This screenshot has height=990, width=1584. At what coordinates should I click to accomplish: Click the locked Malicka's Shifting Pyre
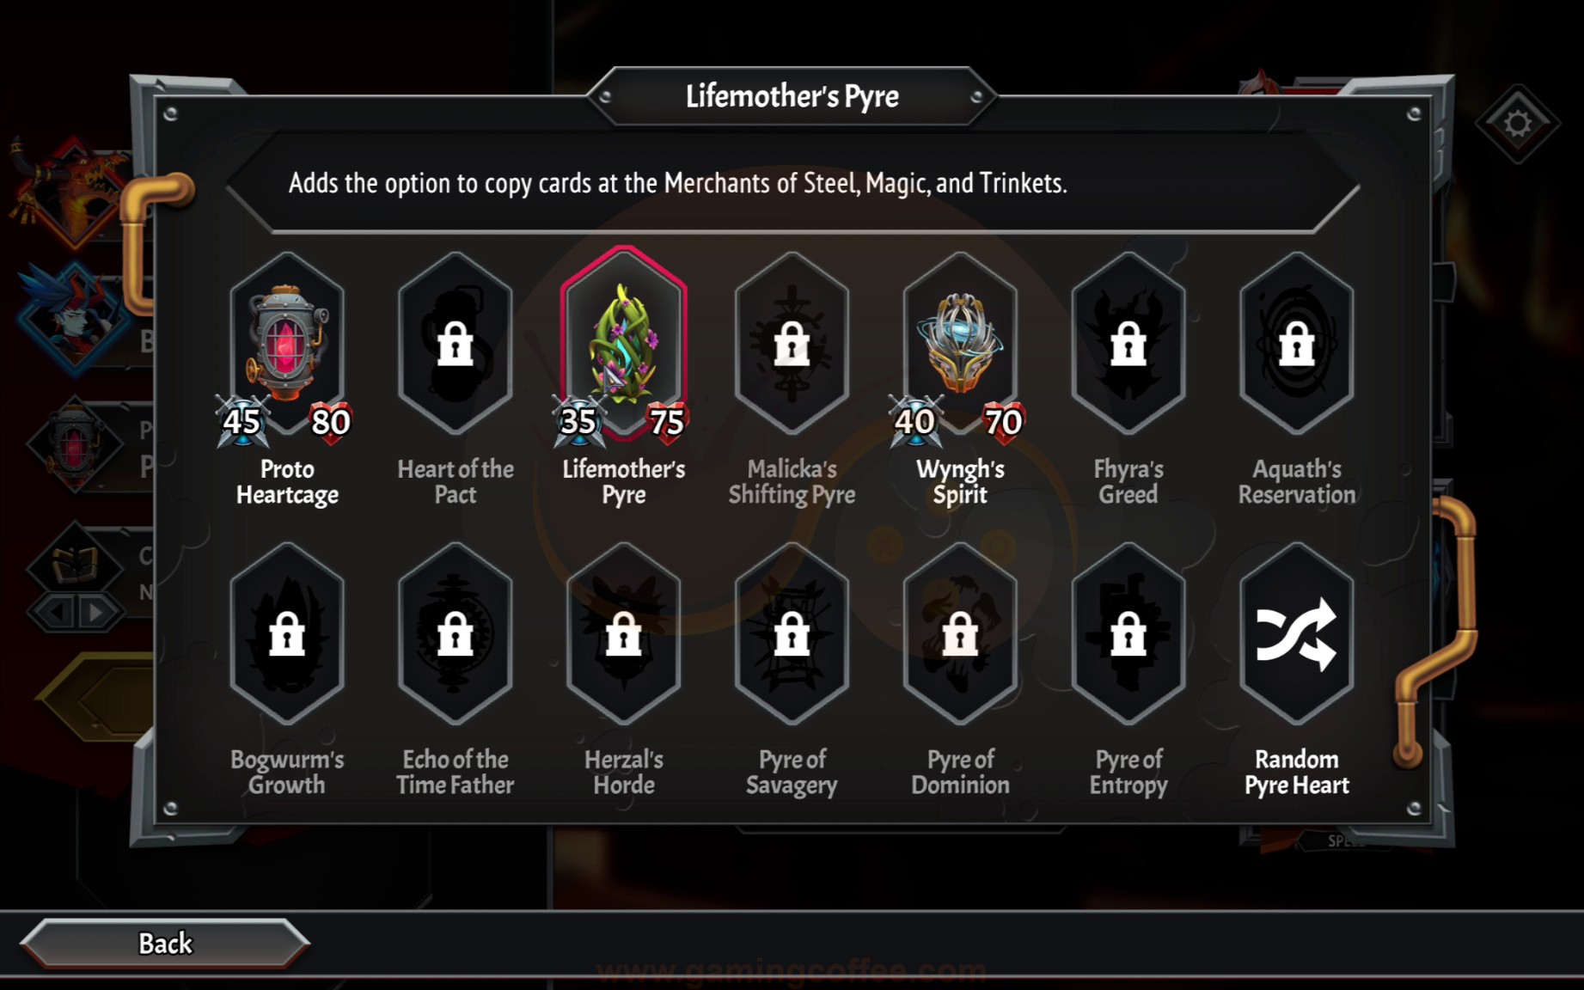pyautogui.click(x=792, y=344)
